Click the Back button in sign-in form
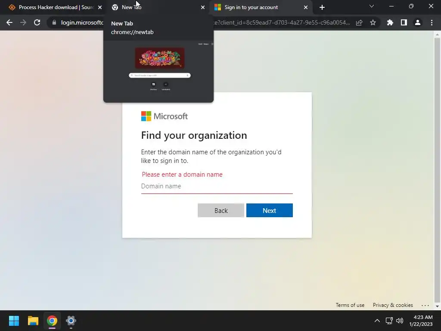The height and width of the screenshot is (331, 441). click(221, 210)
